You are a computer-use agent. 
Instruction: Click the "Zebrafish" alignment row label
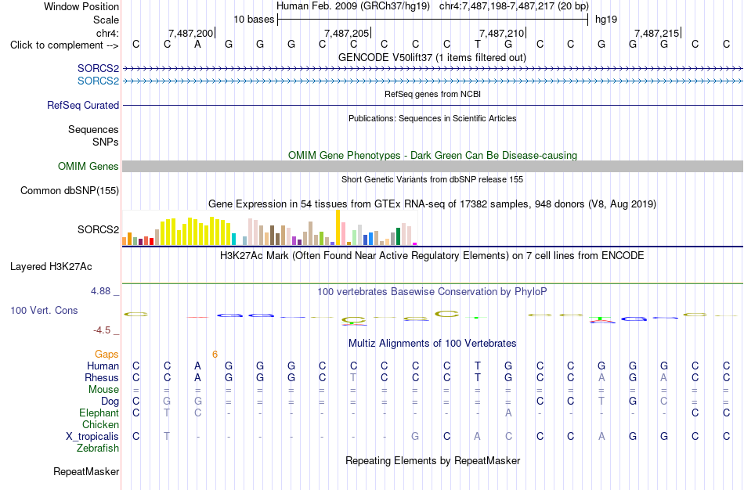coord(98,448)
